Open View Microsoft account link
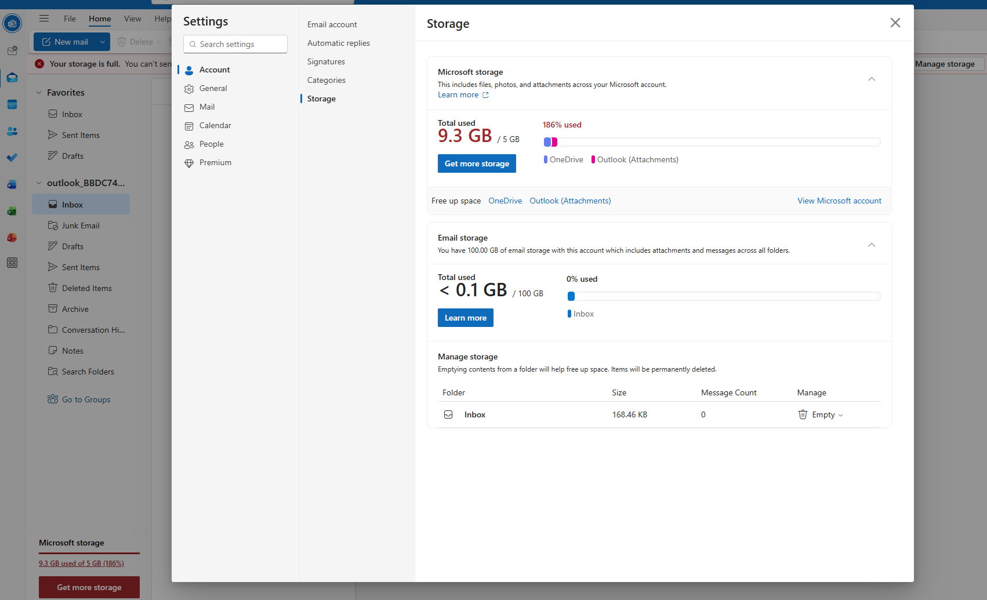Screen dimensions: 987x600 tap(839, 201)
